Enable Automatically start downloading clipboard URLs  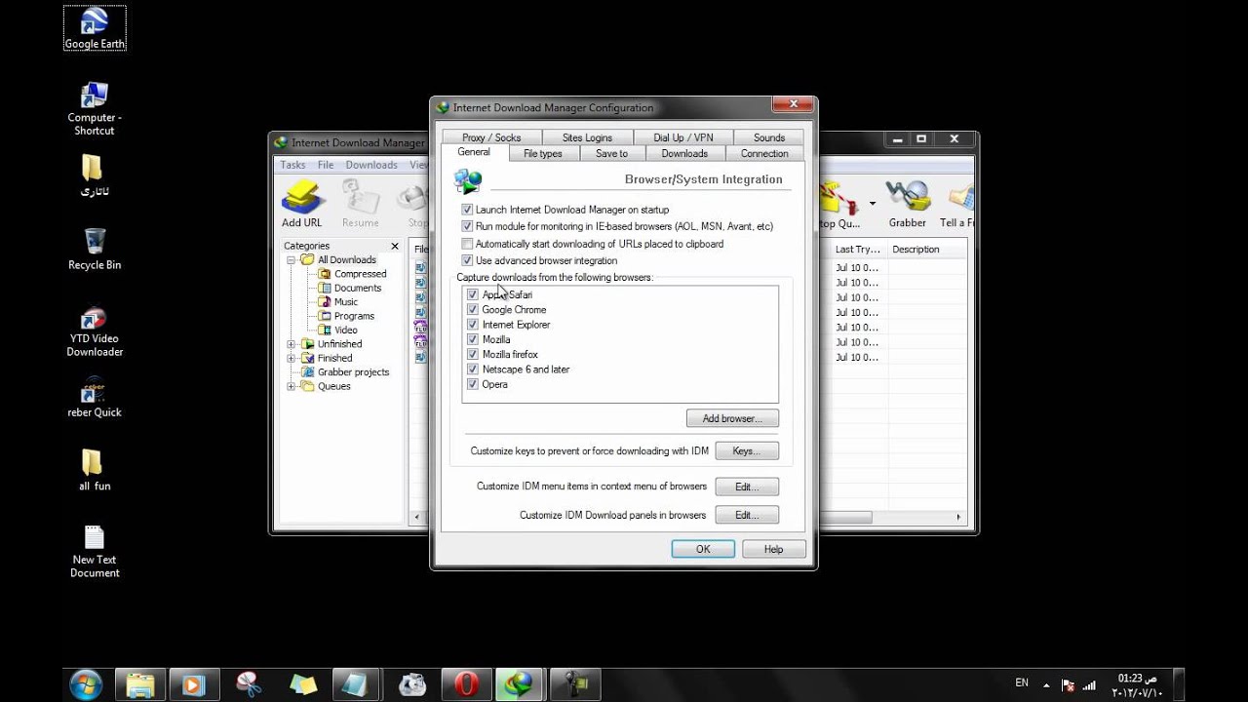pos(467,244)
